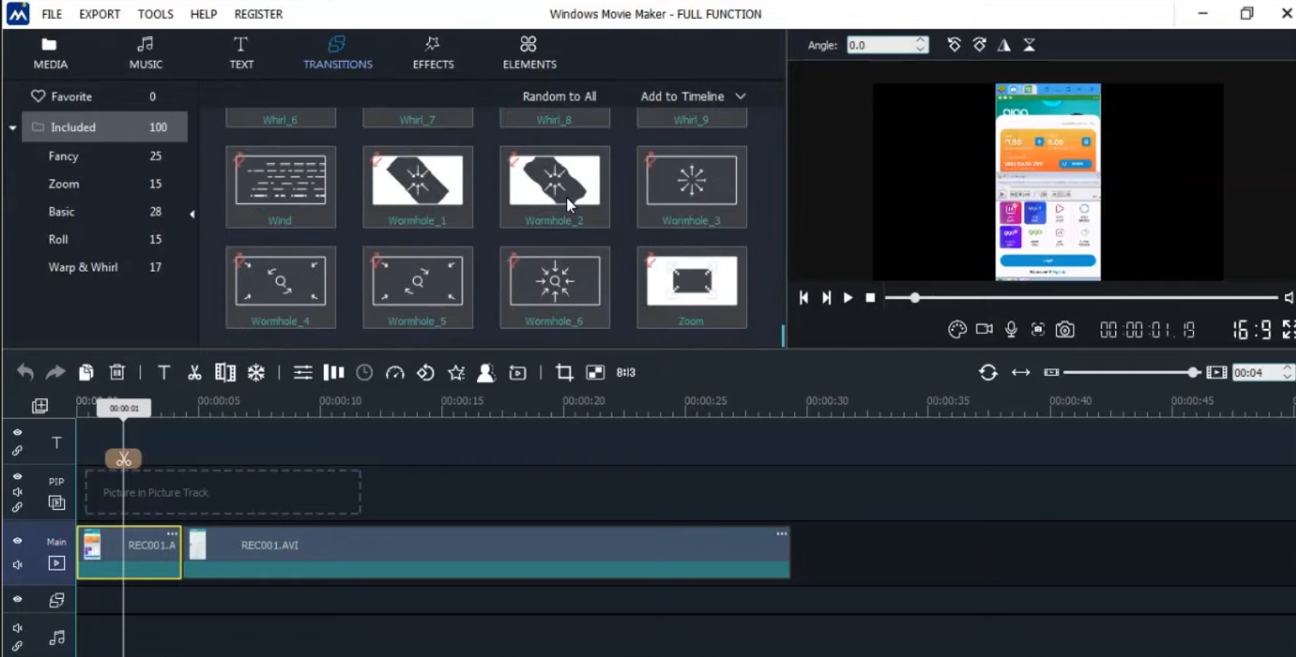1296x657 pixels.
Task: Select the Warp & Whirl category
Action: tap(83, 267)
